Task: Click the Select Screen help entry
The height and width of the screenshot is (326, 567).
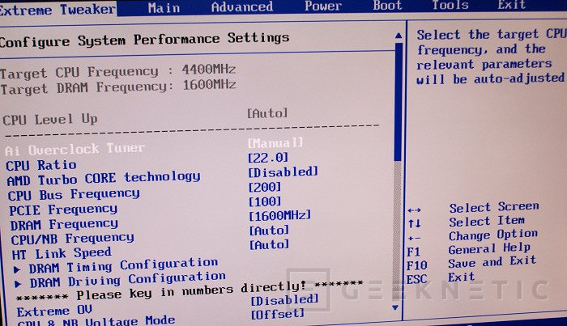Action: click(494, 207)
